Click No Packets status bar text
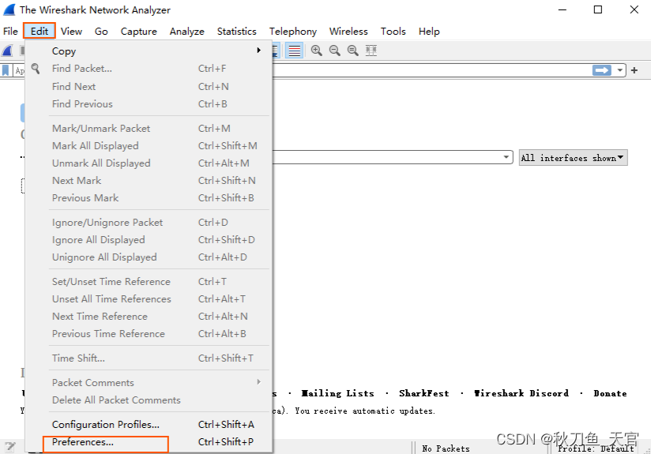Viewport: 651px width, 454px height. [446, 448]
